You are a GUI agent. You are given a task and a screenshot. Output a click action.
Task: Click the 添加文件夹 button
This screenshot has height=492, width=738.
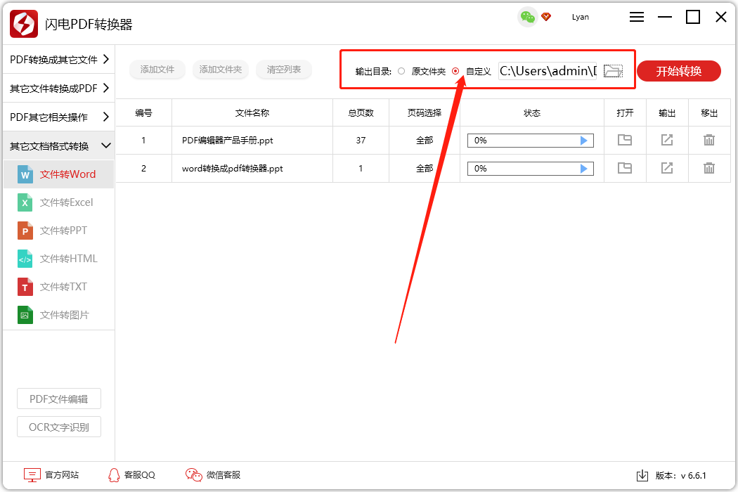tap(220, 69)
